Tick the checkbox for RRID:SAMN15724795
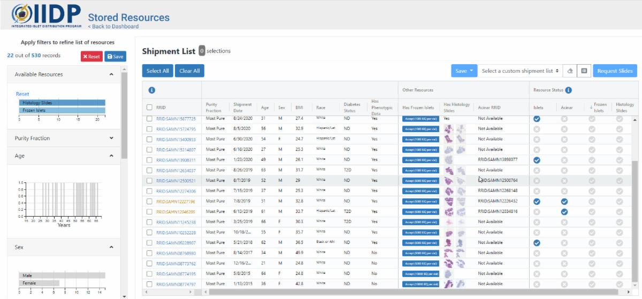 [x=150, y=129]
